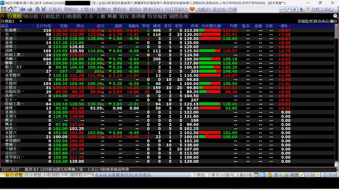The width and height of the screenshot is (339, 190).
Task: Open the 大盤(M) menu
Action: tap(87, 10)
